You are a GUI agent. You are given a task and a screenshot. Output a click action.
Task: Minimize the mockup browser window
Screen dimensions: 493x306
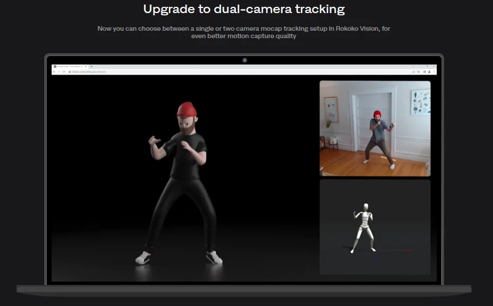[420, 66]
